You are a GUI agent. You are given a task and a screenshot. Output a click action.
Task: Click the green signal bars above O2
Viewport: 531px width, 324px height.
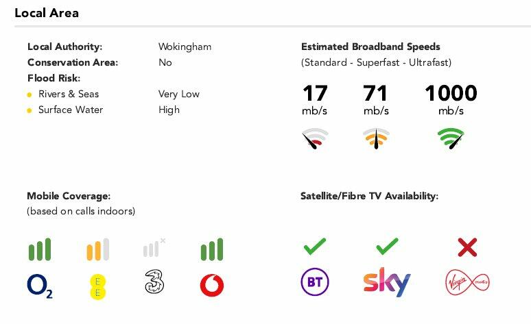pyautogui.click(x=40, y=249)
